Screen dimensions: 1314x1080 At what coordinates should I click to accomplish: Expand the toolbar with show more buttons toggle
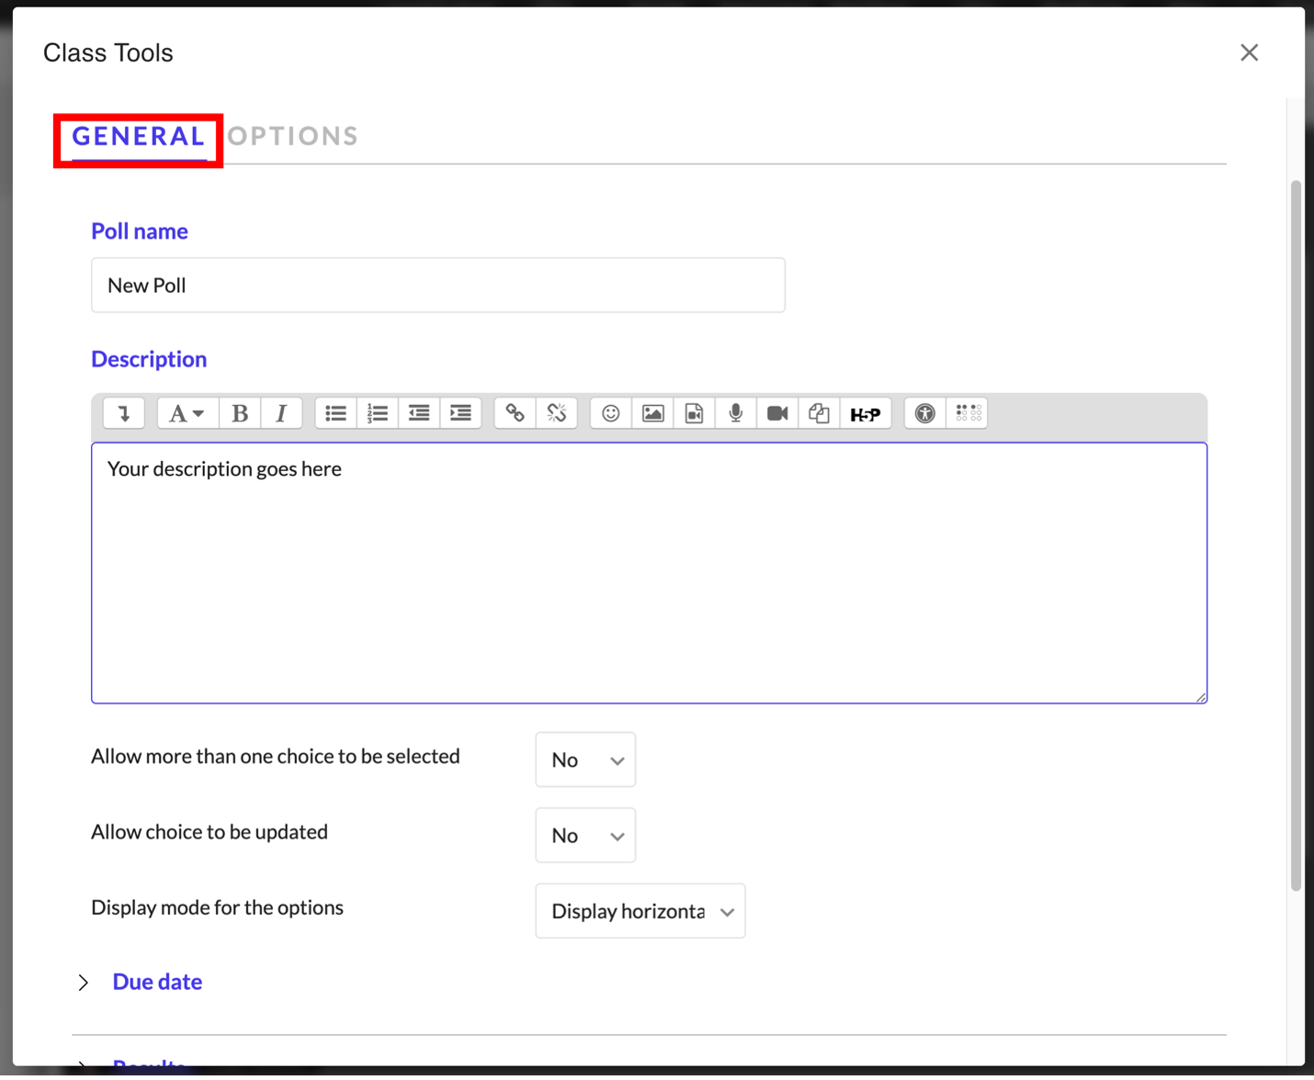click(124, 413)
